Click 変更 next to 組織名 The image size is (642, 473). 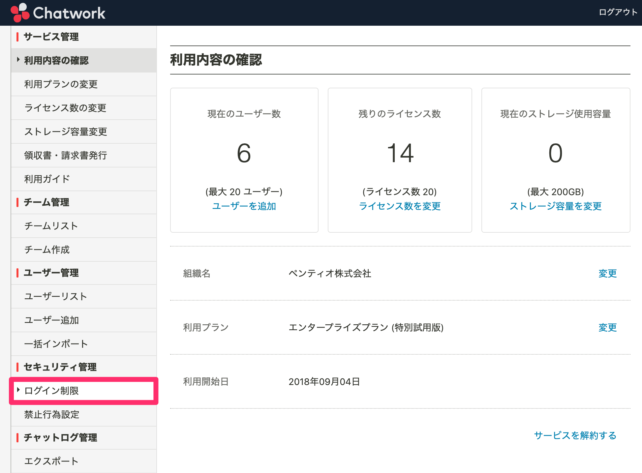[607, 273]
